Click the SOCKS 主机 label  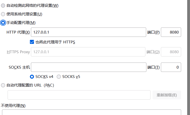[19, 67]
